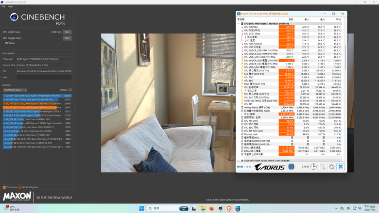The image size is (379, 213).
Task: Sort by the 最大 (maximum) column header
Action: [x=318, y=19]
